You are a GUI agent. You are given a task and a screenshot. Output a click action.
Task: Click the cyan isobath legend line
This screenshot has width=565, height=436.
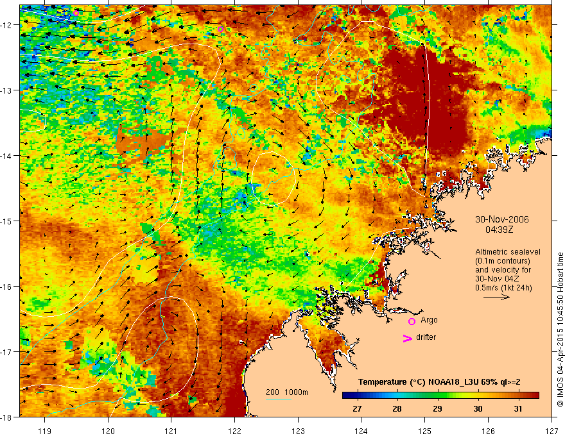(x=279, y=399)
